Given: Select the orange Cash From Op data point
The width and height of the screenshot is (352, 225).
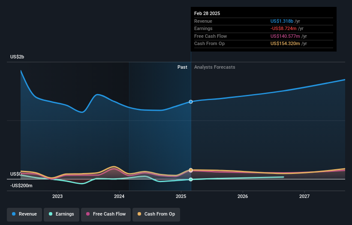Looking at the screenshot, I should tap(191, 170).
